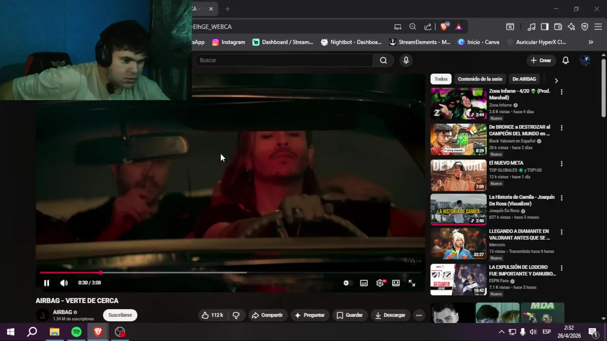Subscribe to AIRBAG with the Suscribirse button
This screenshot has height=341, width=607.
120,315
